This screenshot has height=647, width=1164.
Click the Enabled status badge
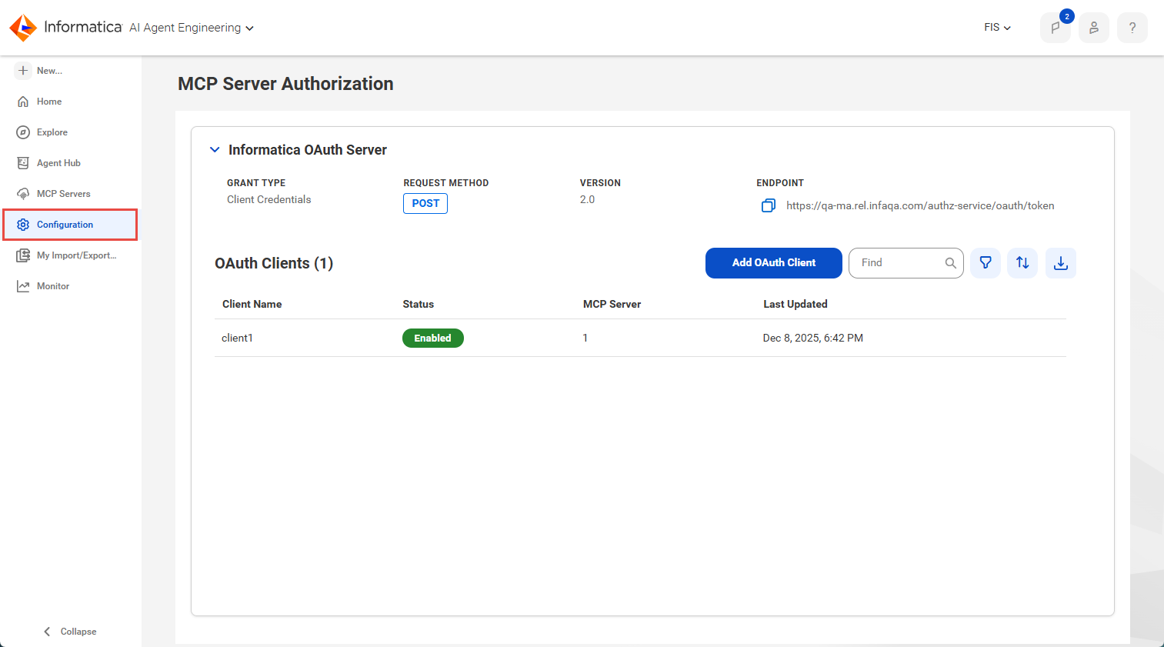click(x=433, y=339)
